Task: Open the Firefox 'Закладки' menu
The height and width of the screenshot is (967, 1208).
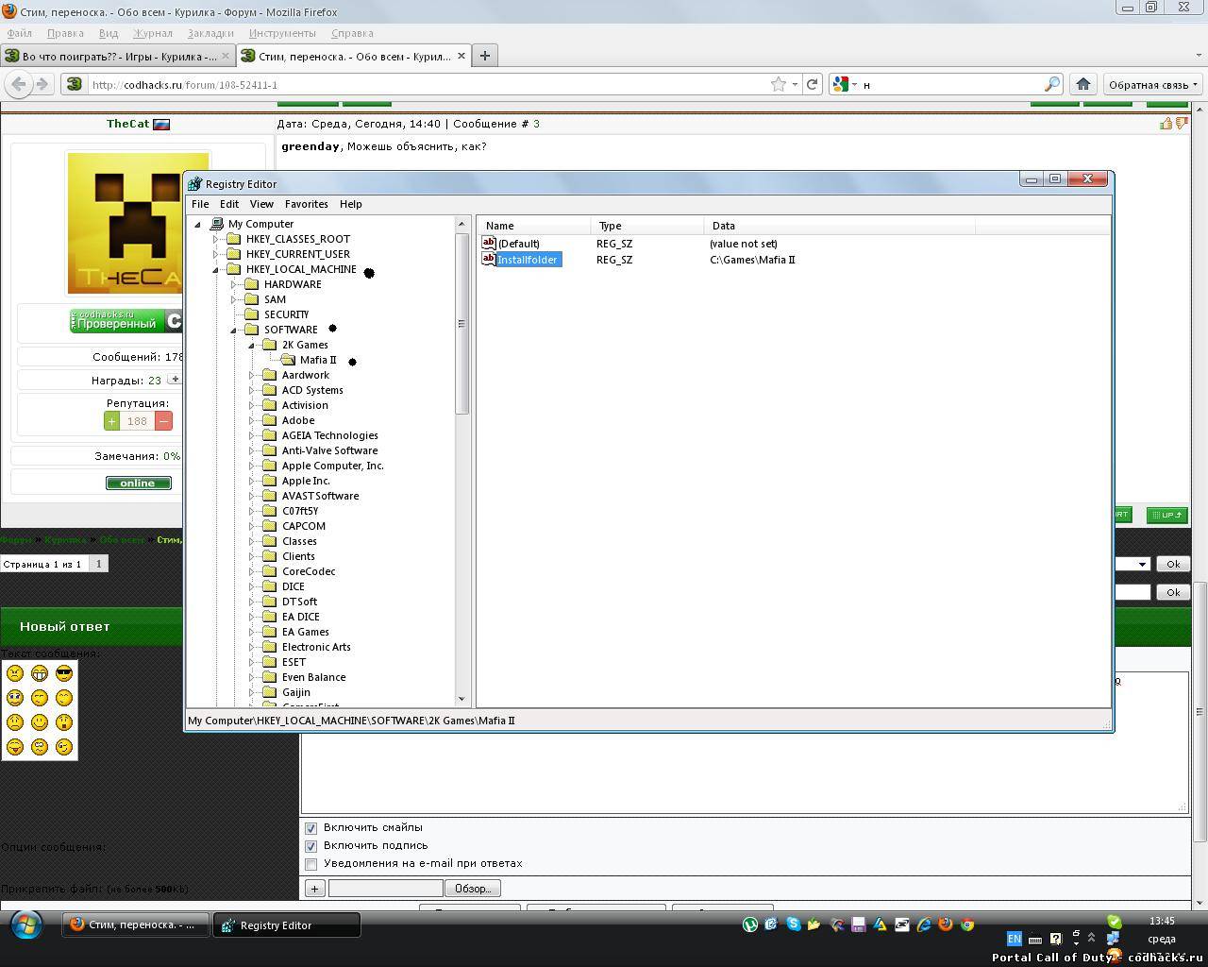Action: [x=210, y=33]
